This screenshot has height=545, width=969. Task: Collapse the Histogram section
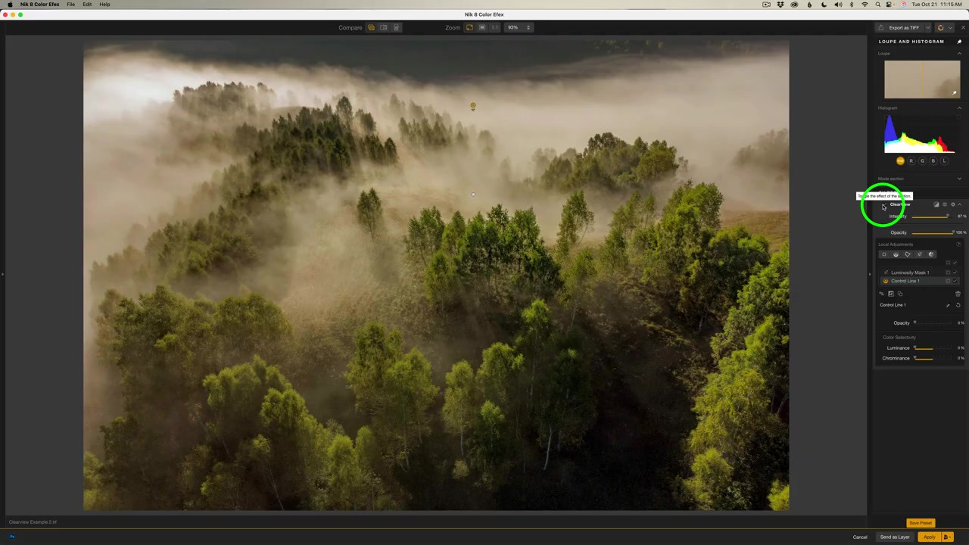[959, 108]
